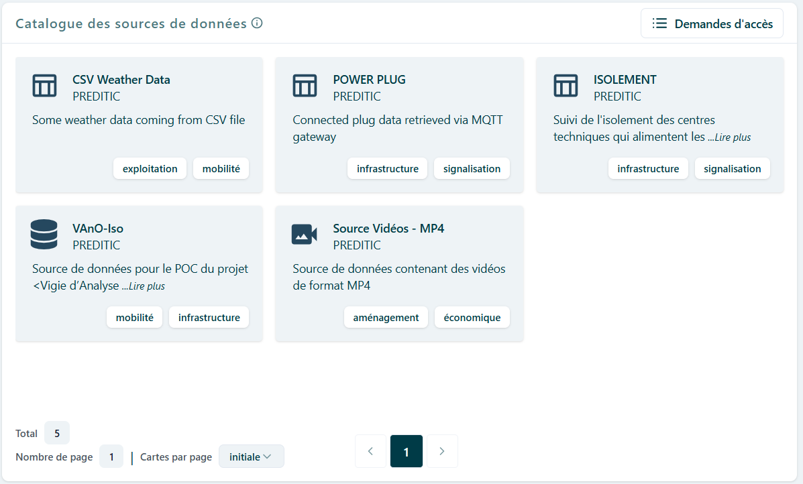Click the 'Cartes par page' label
The width and height of the screenshot is (803, 484).
click(176, 457)
